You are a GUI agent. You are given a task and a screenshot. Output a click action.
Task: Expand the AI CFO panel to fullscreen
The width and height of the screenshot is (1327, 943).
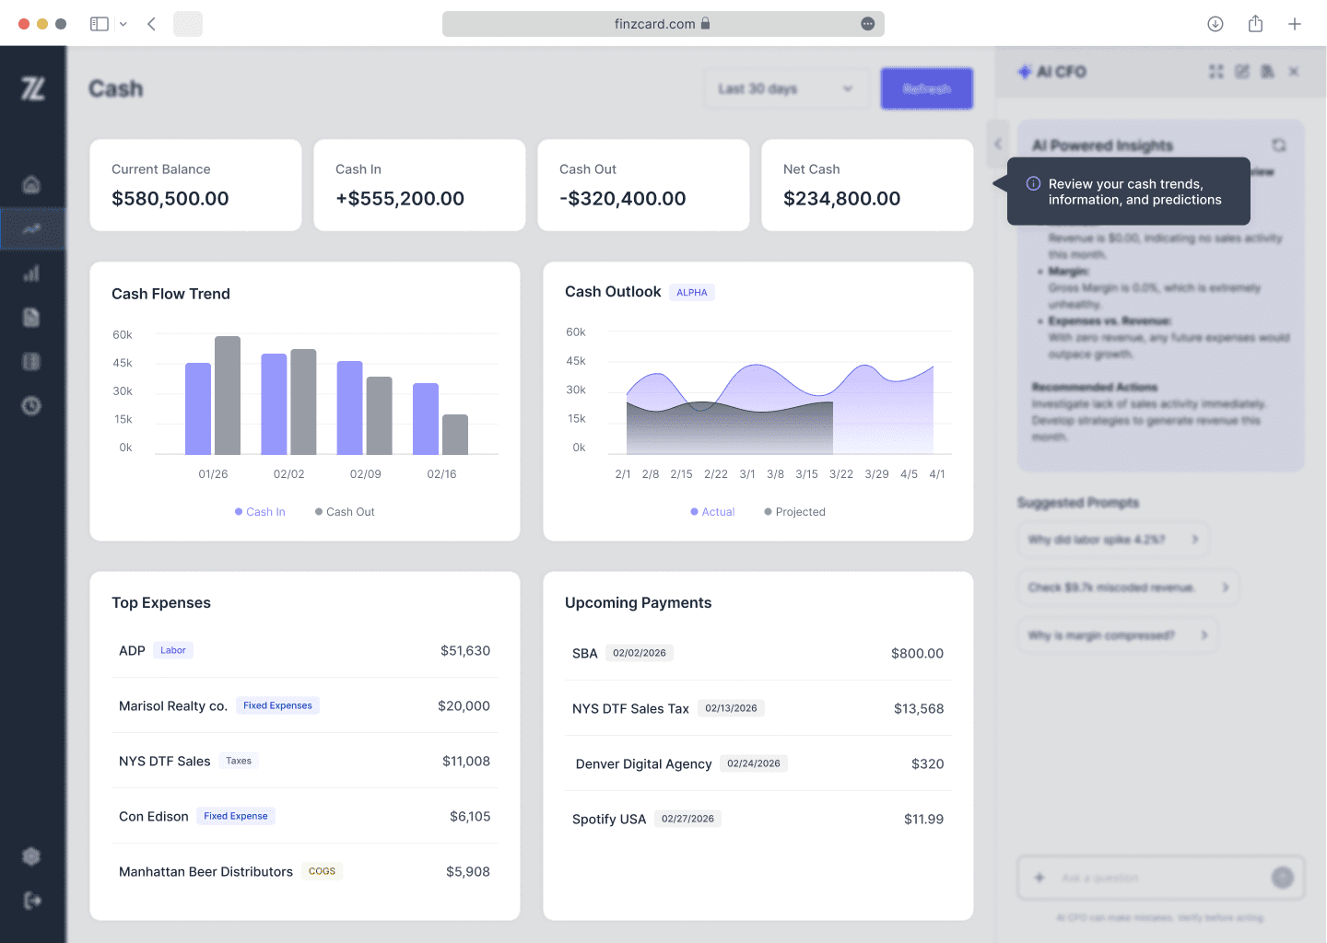1216,72
